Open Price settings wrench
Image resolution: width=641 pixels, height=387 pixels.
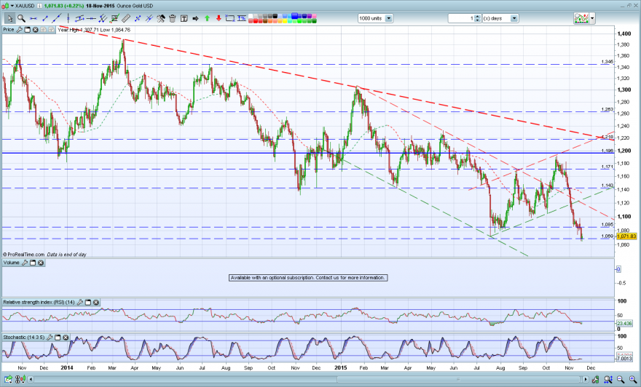19,30
